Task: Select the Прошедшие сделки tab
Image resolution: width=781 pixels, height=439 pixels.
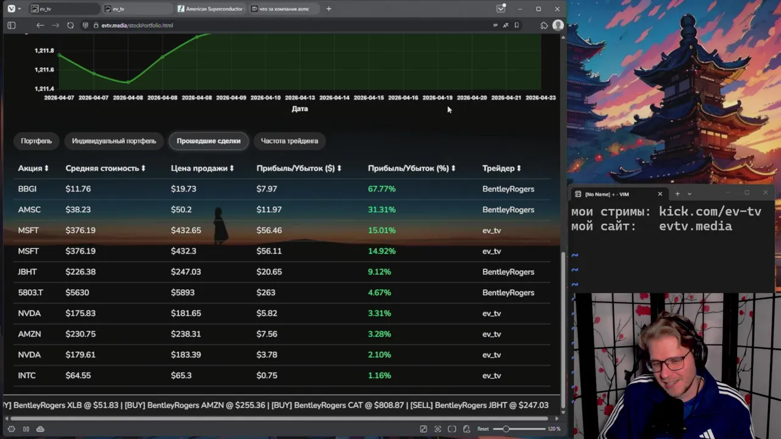Action: 209,141
